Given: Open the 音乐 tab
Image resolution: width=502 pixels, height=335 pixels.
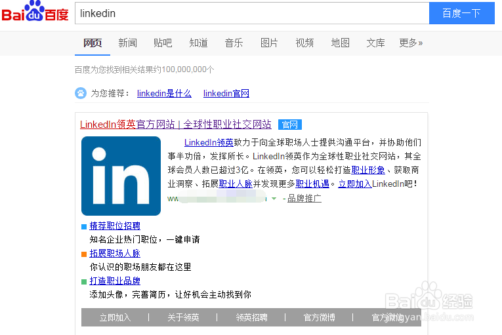Looking at the screenshot, I should pos(234,43).
